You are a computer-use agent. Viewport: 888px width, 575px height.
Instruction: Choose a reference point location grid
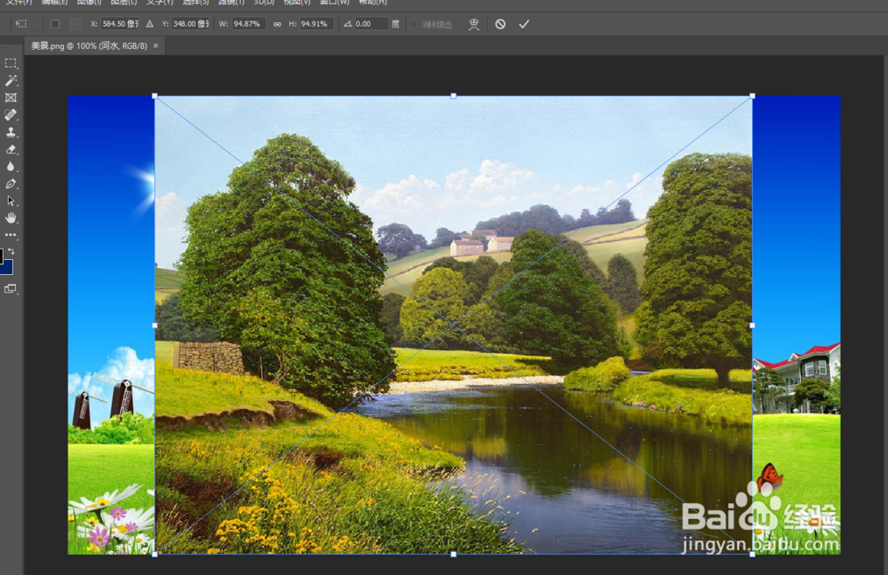(75, 24)
